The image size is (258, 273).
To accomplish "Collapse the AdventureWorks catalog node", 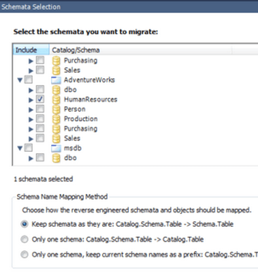I will pyautogui.click(x=20, y=80).
